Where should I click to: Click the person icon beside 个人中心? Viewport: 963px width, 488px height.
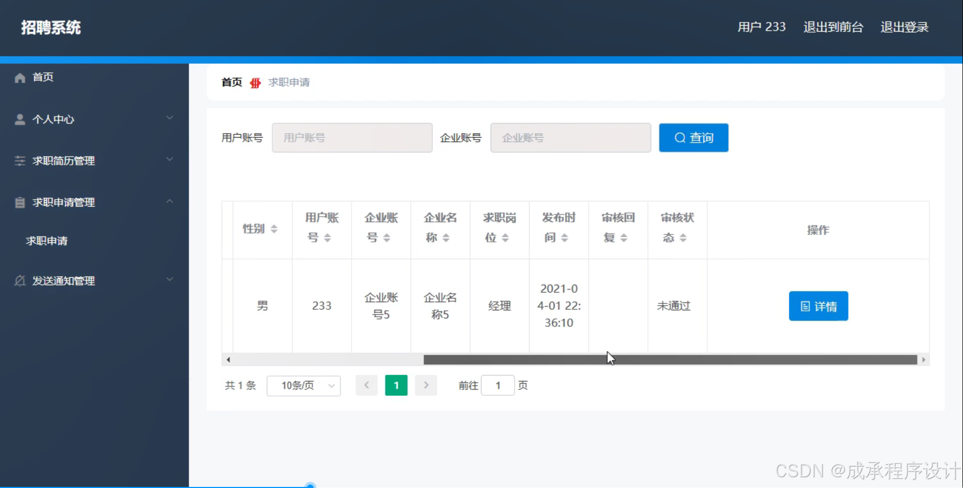pyautogui.click(x=20, y=119)
